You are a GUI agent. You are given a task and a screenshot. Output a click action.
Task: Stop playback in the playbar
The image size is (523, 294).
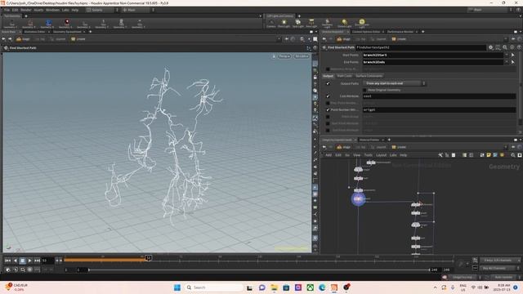tap(23, 261)
